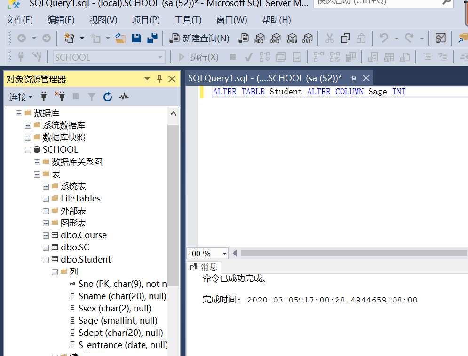Click the Navigate Forward icon
Image resolution: width=468 pixels, height=356 pixels.
coord(46,38)
